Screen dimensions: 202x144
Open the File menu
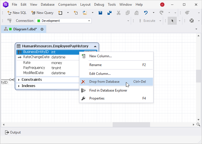click(x=14, y=5)
